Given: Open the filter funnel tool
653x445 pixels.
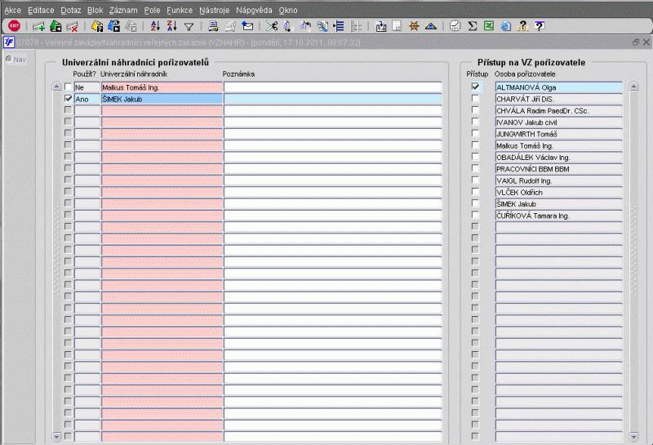Looking at the screenshot, I should 189,26.
